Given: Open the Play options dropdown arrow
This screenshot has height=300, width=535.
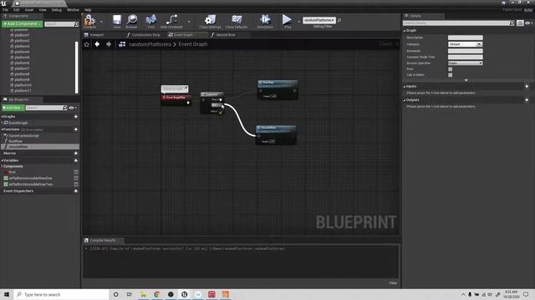Looking at the screenshot, I should point(298,22).
